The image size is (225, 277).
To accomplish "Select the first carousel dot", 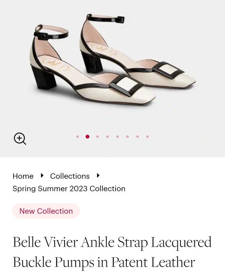I will pos(77,137).
